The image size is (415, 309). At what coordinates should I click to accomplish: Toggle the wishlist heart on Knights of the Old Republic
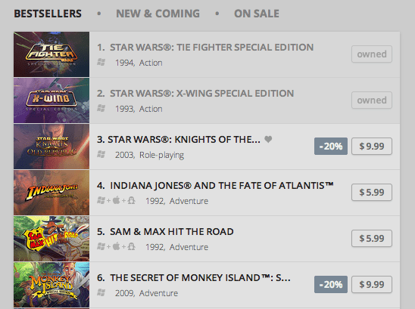[x=268, y=139]
